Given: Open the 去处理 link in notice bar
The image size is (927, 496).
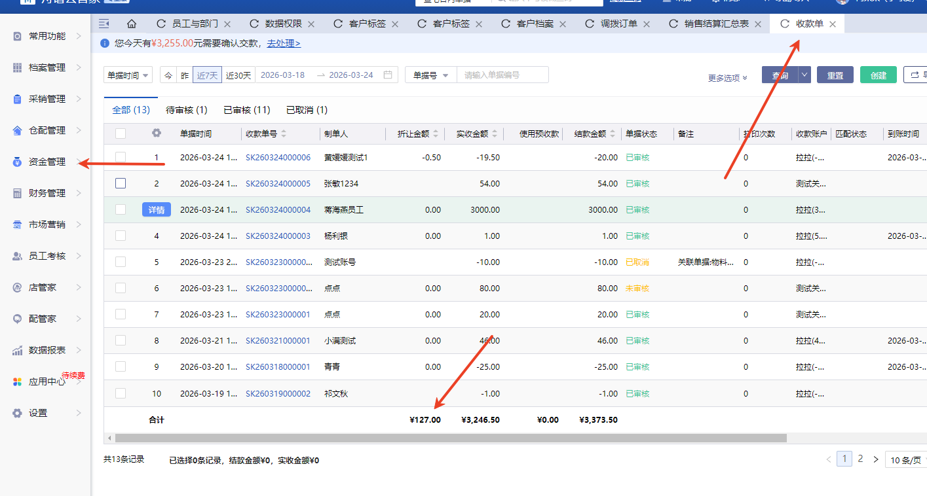Looking at the screenshot, I should click(x=284, y=44).
